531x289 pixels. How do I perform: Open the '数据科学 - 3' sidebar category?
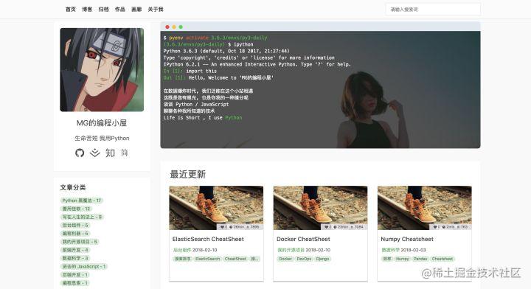74,258
